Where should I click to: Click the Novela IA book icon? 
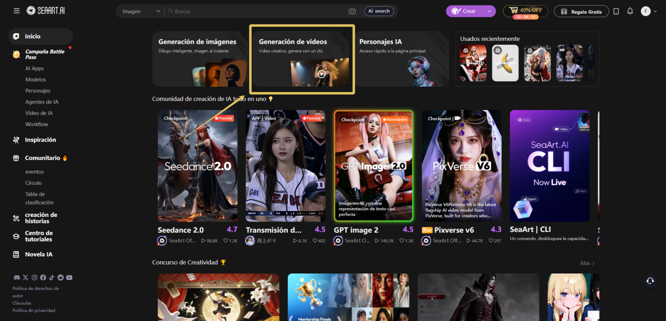click(16, 254)
